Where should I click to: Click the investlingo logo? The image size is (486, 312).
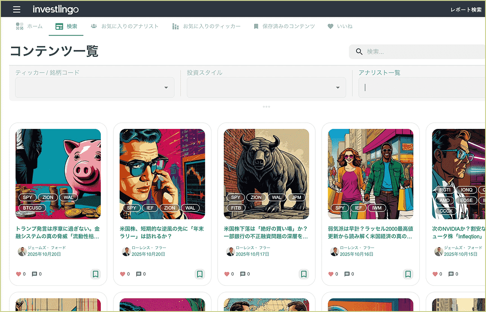click(56, 9)
